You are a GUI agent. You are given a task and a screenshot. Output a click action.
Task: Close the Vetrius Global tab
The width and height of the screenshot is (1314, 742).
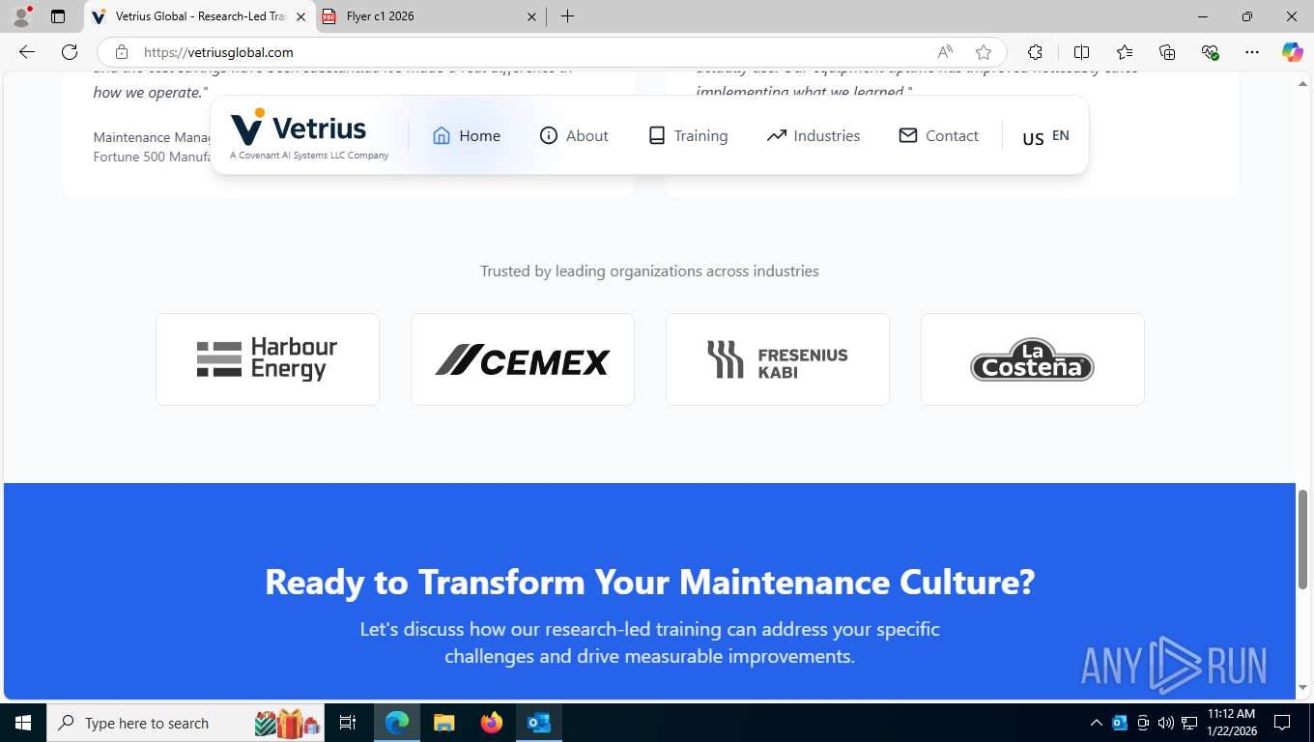point(300,16)
